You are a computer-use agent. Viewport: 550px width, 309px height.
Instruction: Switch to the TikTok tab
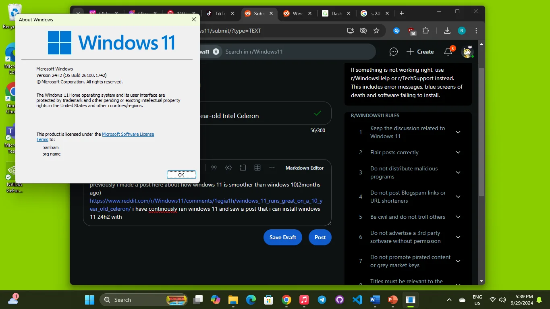click(220, 13)
